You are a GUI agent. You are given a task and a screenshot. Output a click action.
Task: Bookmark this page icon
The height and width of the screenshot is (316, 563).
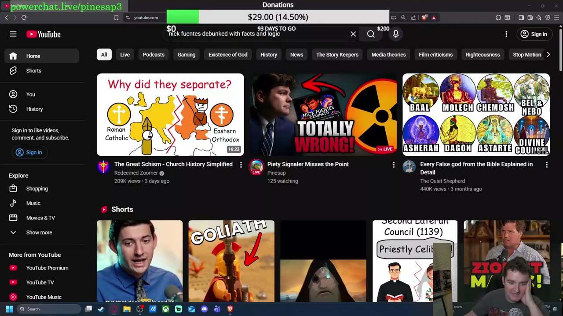pos(116,18)
